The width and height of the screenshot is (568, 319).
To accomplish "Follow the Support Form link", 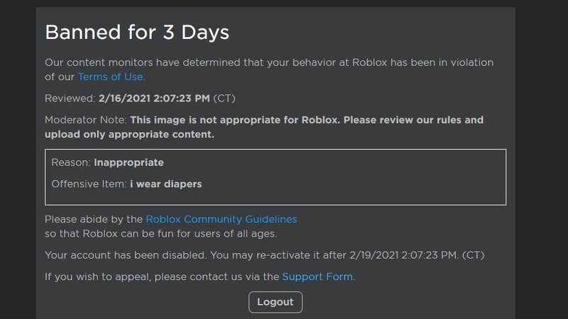I will [317, 276].
